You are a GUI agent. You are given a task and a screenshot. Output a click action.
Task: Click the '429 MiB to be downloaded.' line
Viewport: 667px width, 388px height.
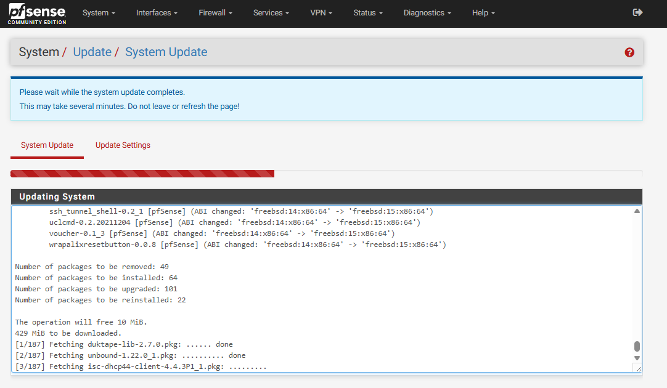click(68, 333)
